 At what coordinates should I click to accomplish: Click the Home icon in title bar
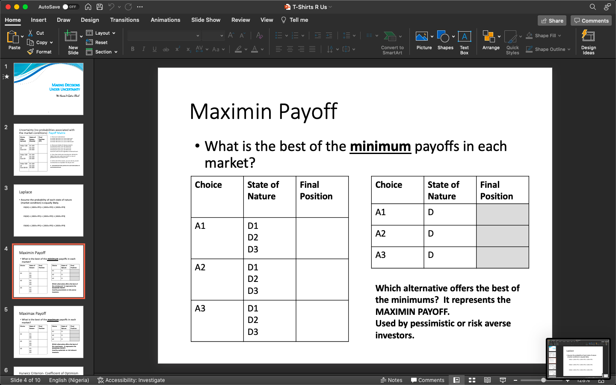pos(88,7)
